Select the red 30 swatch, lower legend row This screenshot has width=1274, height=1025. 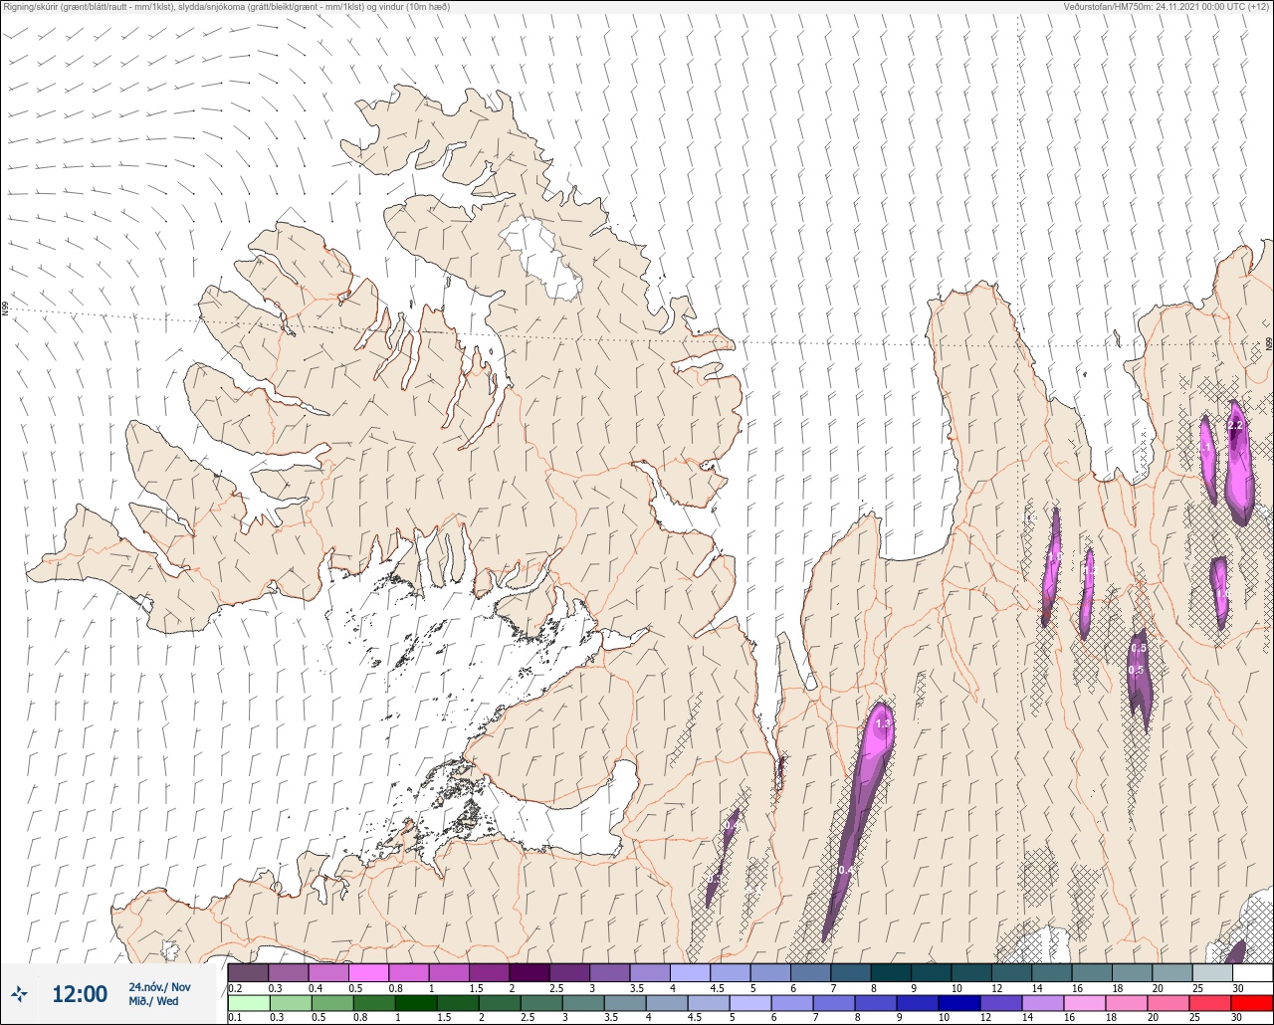pyautogui.click(x=1251, y=1003)
